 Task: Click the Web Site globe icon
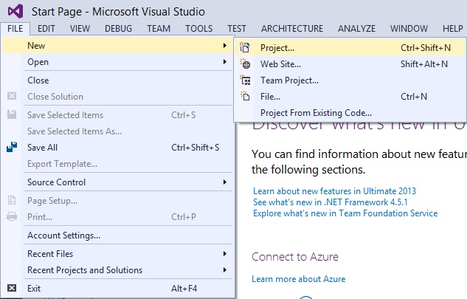pyautogui.click(x=246, y=64)
